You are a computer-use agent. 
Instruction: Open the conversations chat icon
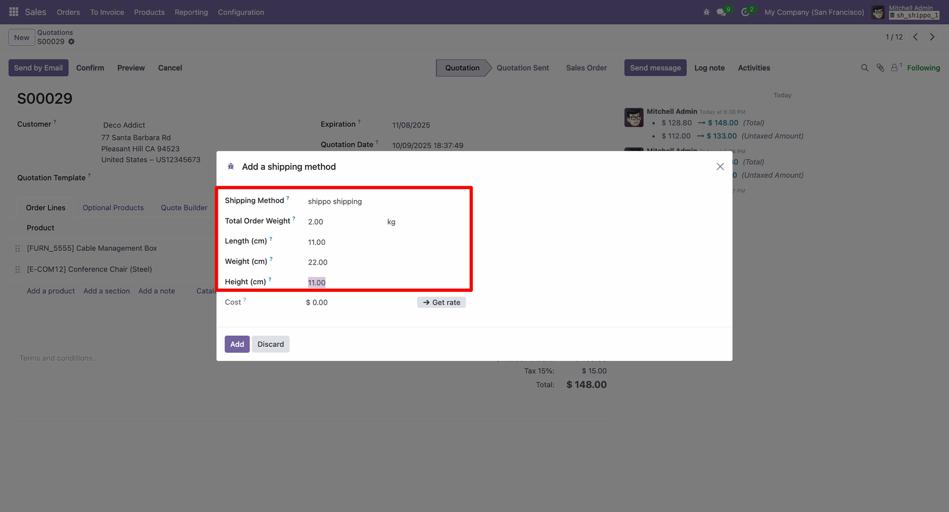click(722, 12)
